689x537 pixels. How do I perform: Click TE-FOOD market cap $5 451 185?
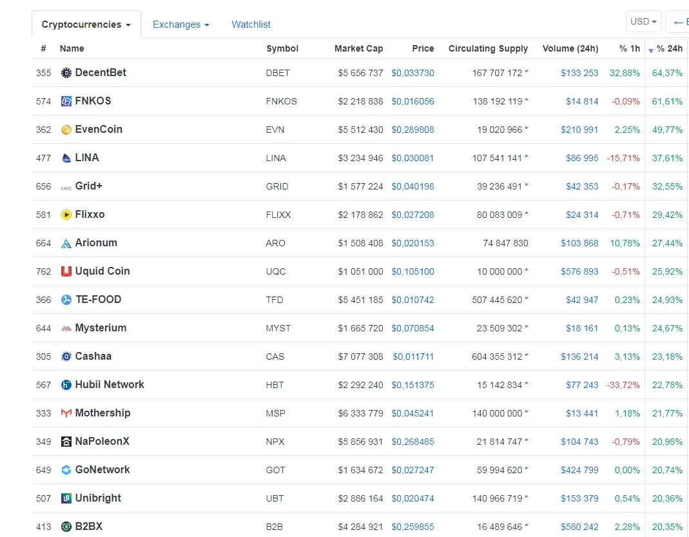click(x=360, y=300)
